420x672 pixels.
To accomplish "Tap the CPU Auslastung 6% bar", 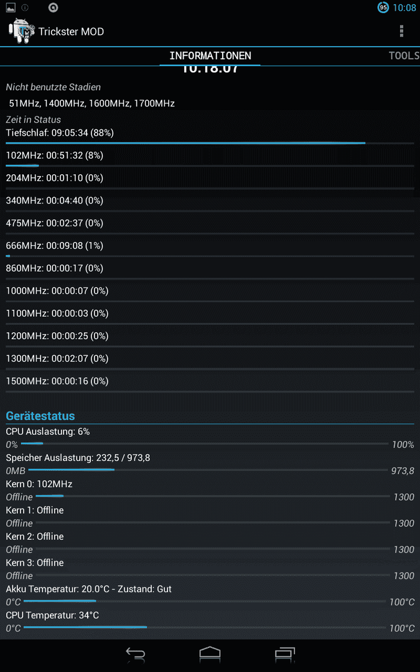I will (x=210, y=444).
